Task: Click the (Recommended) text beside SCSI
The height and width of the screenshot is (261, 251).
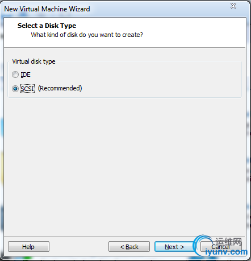Action: (60, 88)
